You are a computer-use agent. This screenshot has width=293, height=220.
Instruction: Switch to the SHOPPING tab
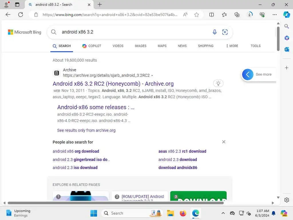[x=205, y=46]
